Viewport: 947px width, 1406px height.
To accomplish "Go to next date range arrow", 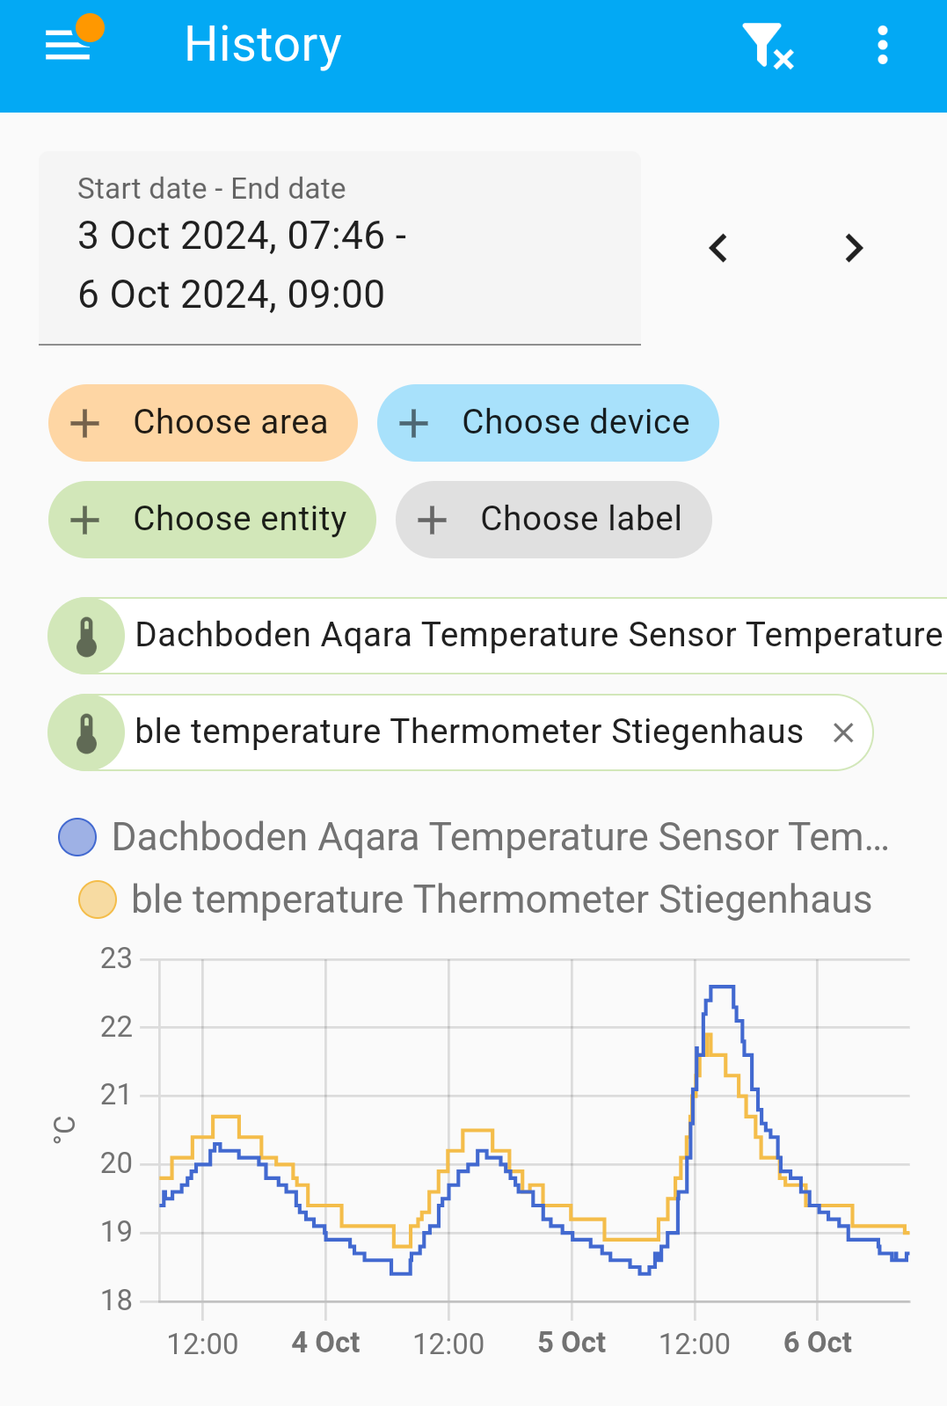I will [x=854, y=248].
